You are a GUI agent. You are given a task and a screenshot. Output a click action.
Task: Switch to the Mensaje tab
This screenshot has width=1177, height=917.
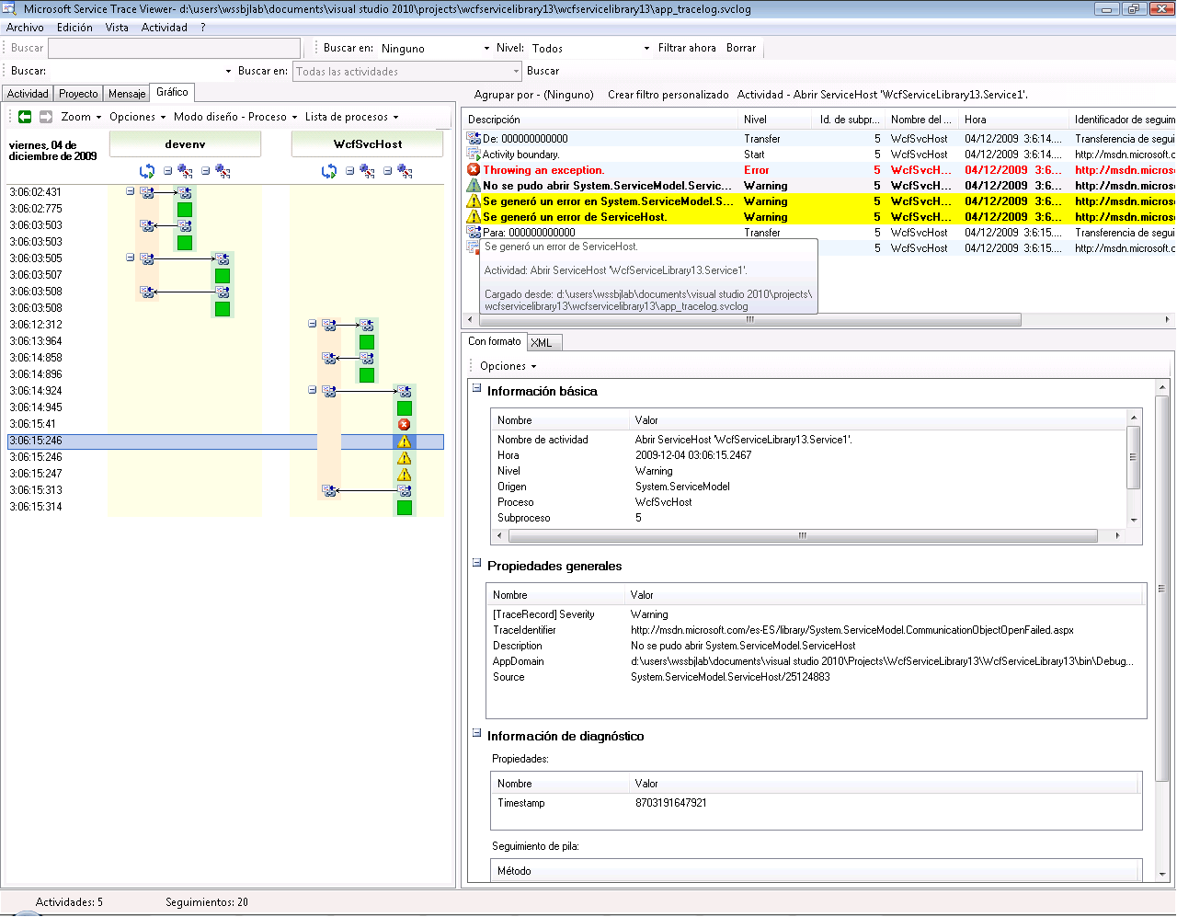[x=127, y=94]
